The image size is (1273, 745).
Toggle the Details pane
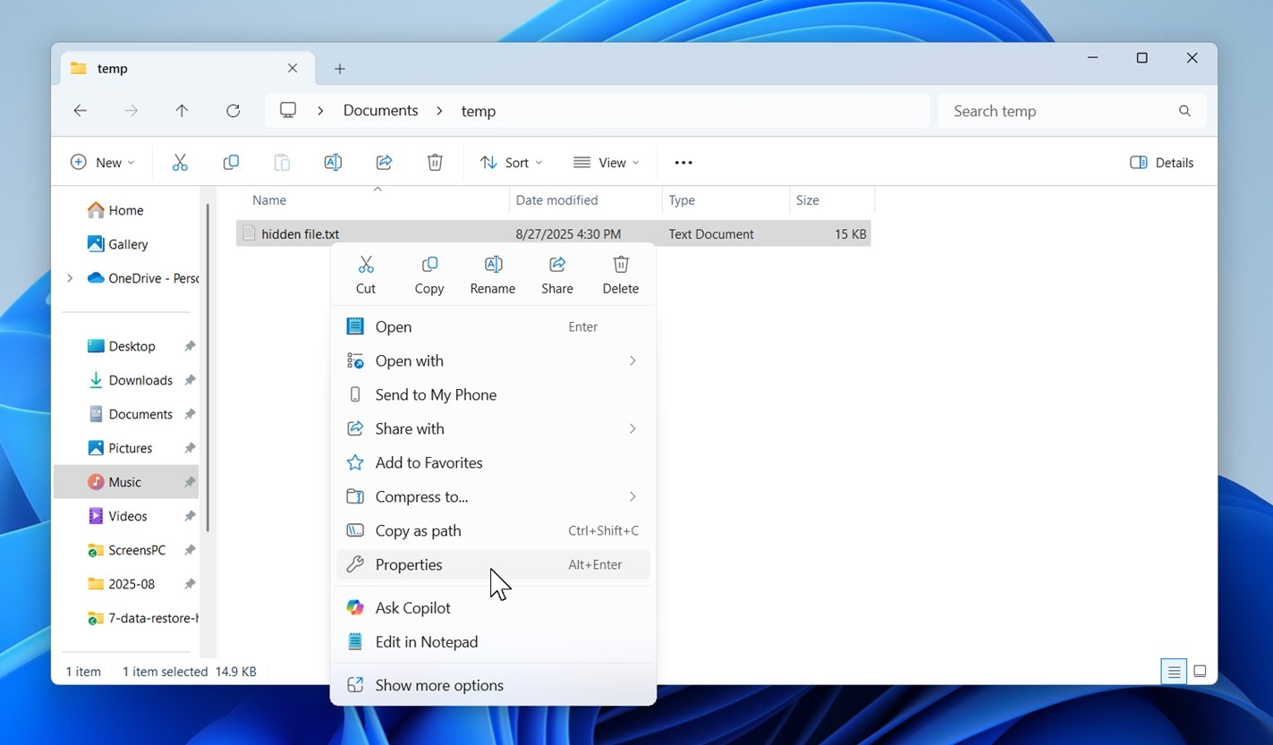(x=1162, y=163)
